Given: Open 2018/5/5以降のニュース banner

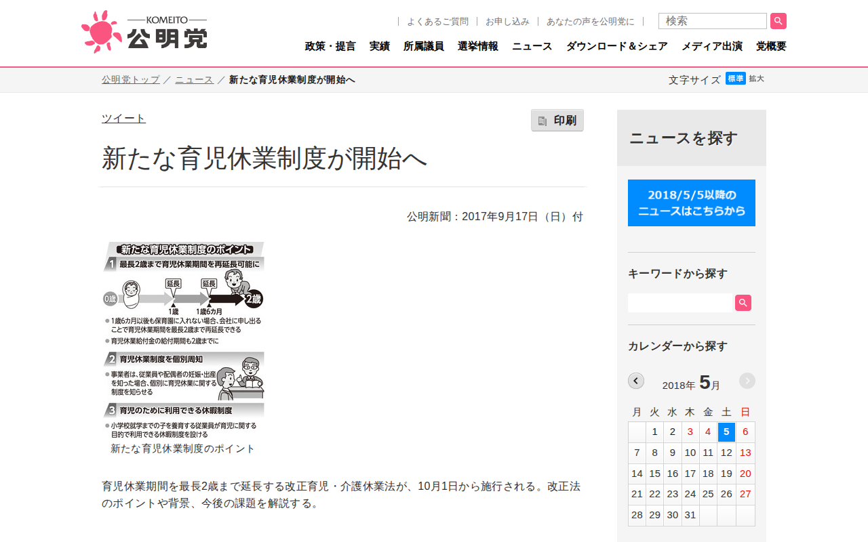Looking at the screenshot, I should [692, 203].
